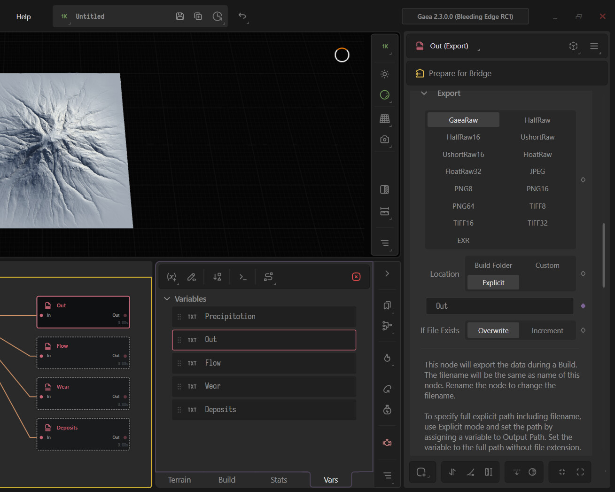Click the add variable (x) icon
Viewport: 615px width, 492px height.
pyautogui.click(x=172, y=277)
